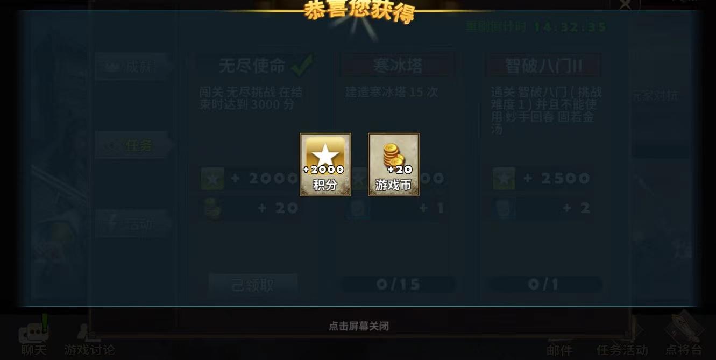This screenshot has width=716, height=360.
Task: Click the 已领取 claimed button
Action: (253, 285)
